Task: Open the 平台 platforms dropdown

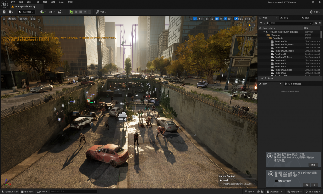Action: (x=101, y=12)
